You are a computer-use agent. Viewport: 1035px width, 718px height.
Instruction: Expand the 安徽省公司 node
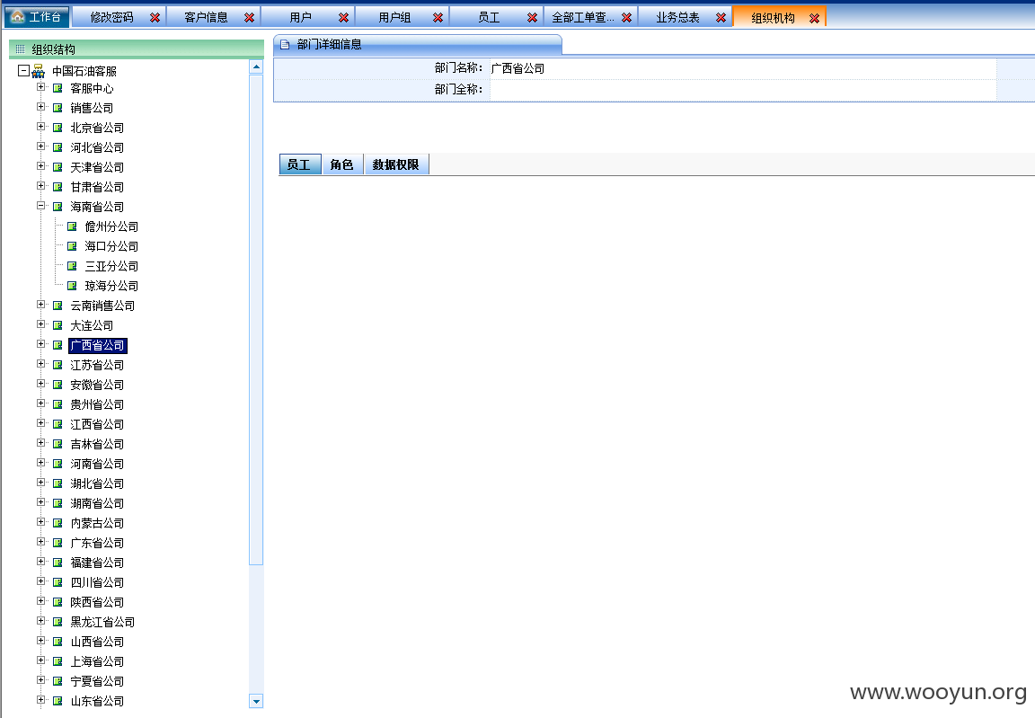(x=41, y=384)
